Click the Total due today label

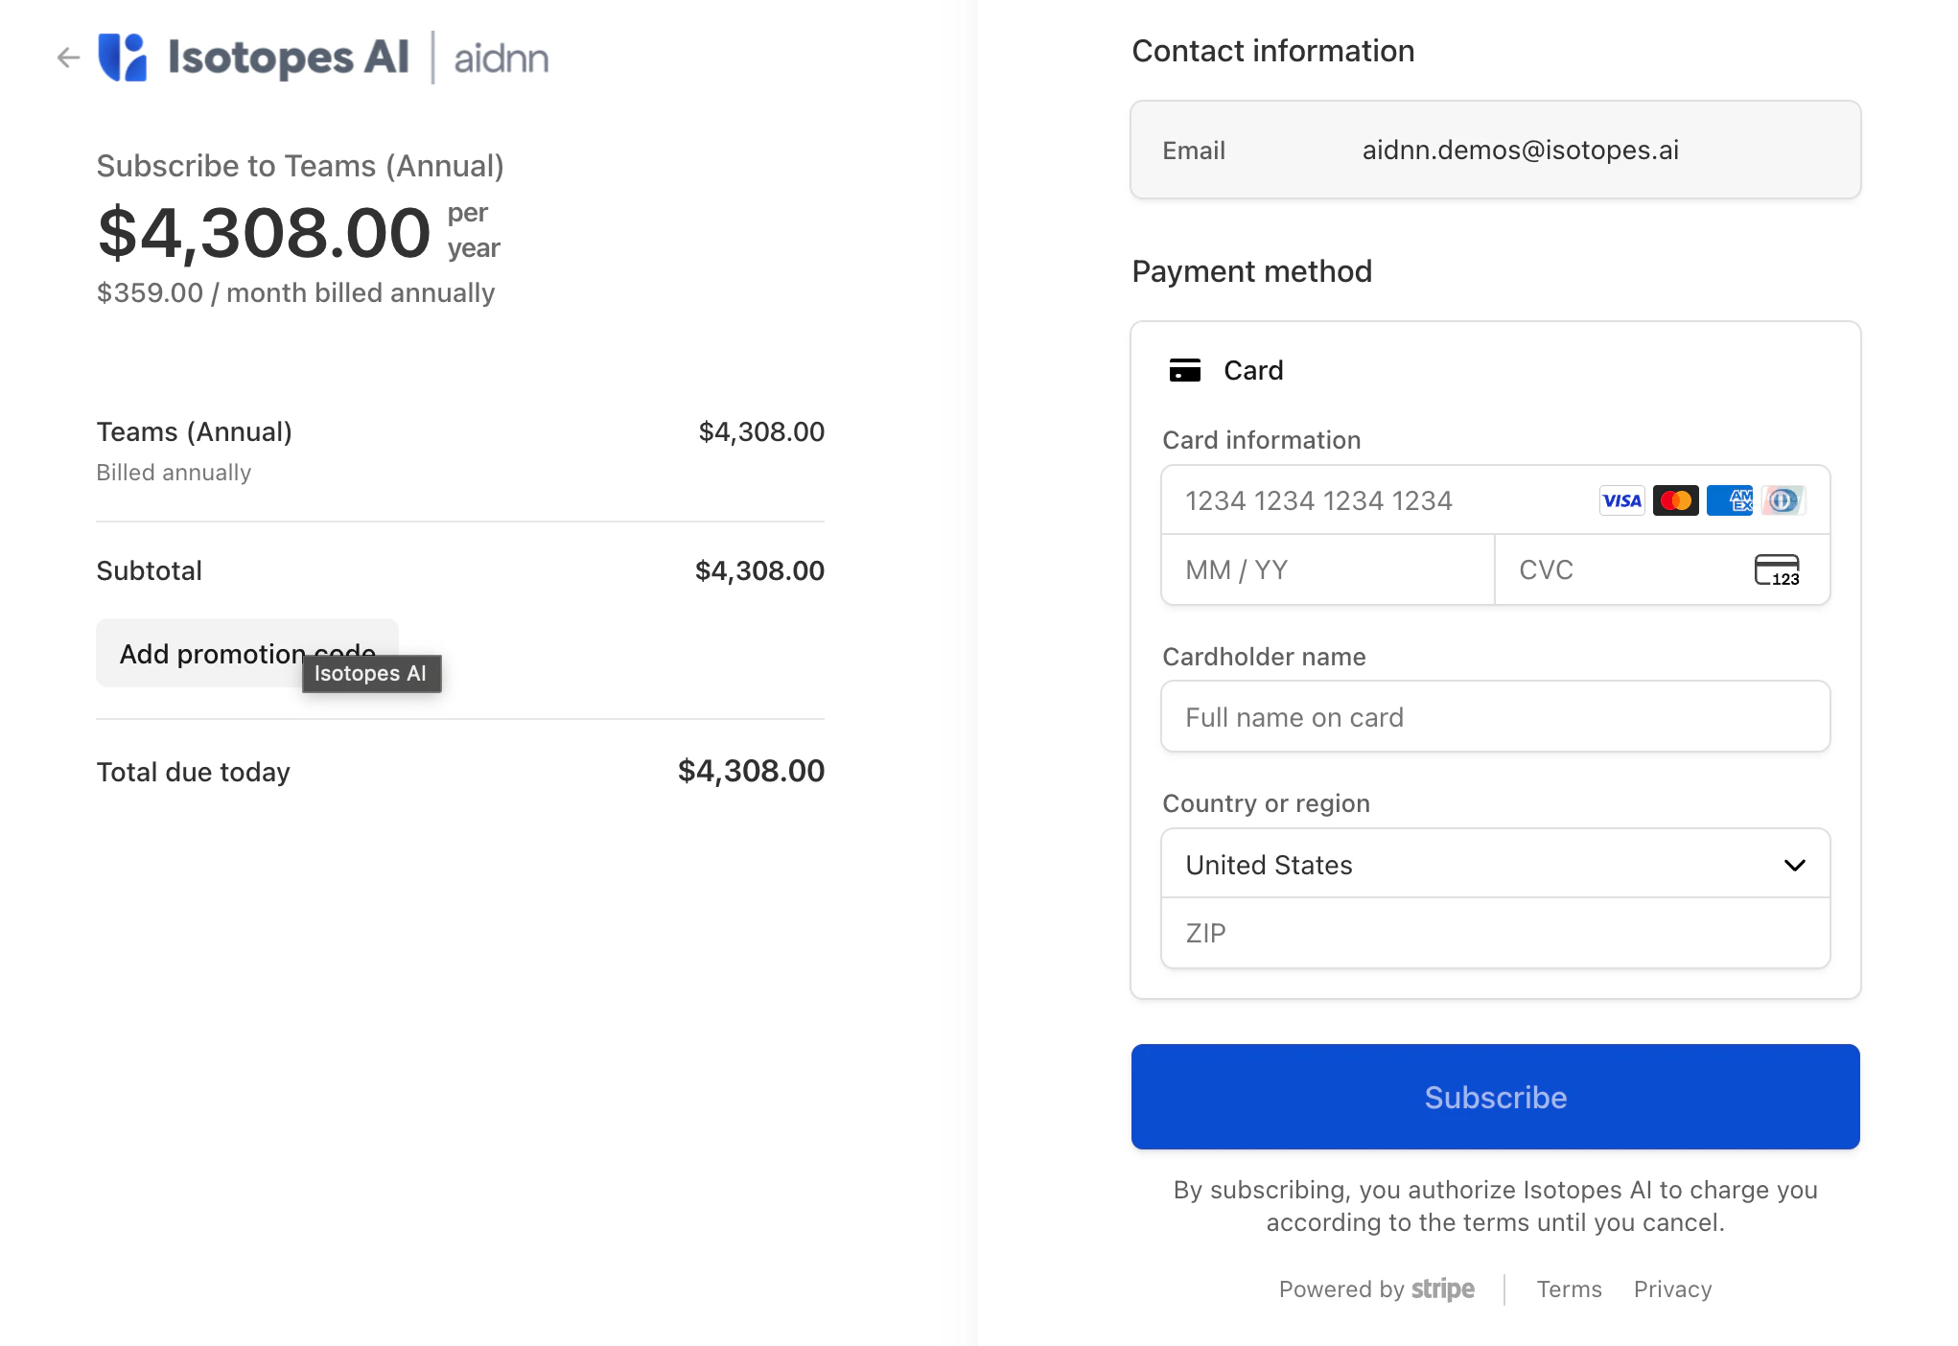point(193,772)
